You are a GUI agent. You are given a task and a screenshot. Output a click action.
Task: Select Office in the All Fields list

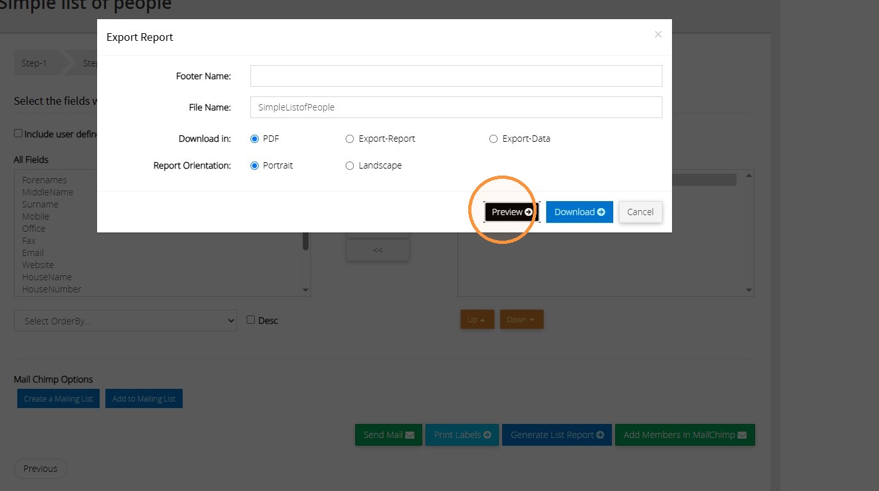click(34, 229)
